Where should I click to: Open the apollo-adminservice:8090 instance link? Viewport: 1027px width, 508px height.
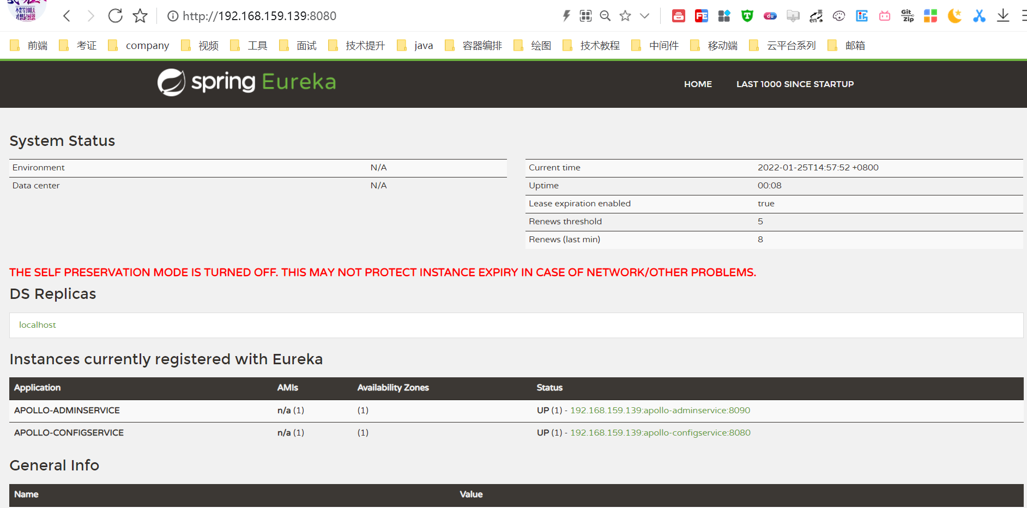click(x=660, y=410)
